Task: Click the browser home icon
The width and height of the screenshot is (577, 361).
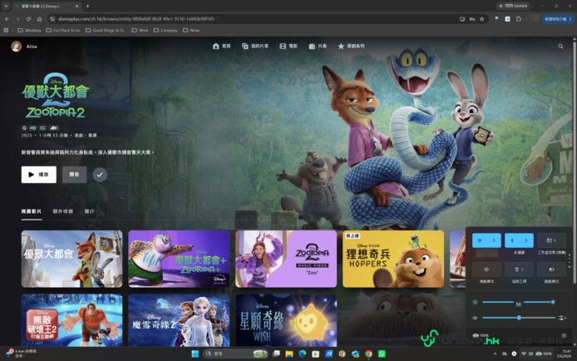Action: pos(39,19)
